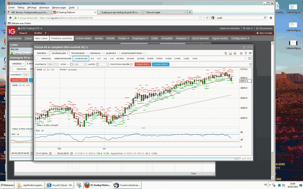Open the Configurations chart dropdown

(133, 53)
